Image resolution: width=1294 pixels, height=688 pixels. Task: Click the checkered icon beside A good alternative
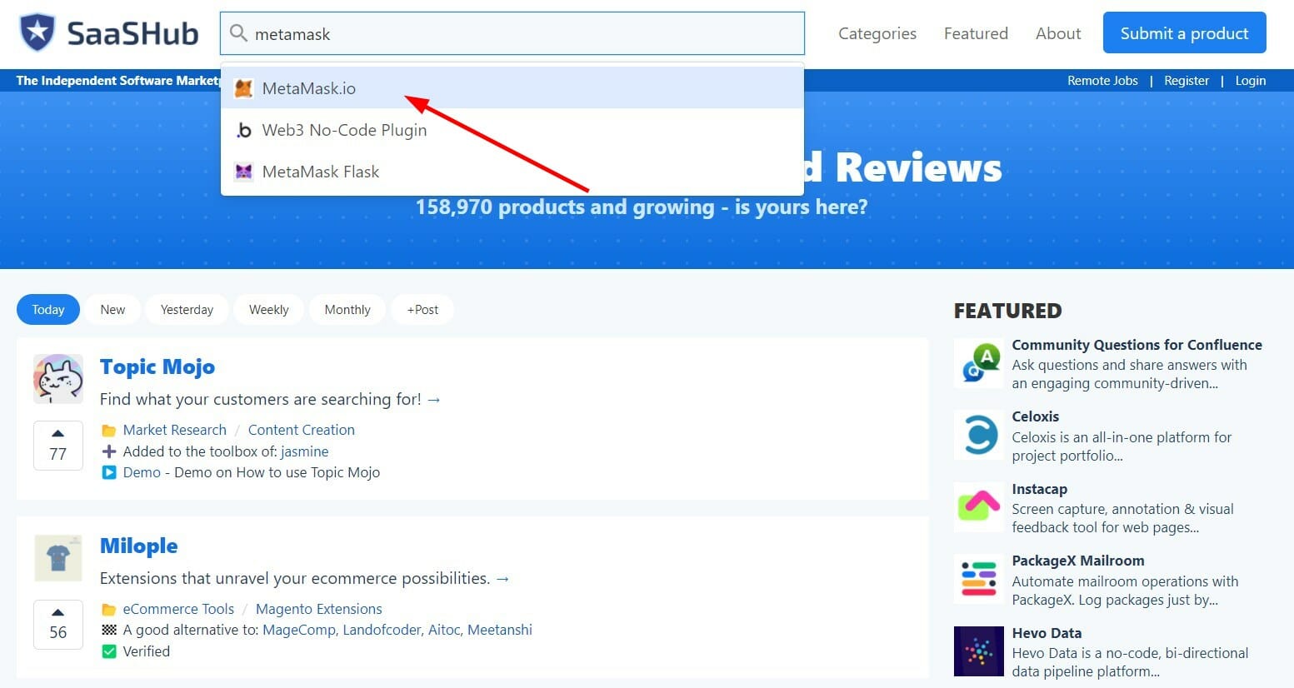pyautogui.click(x=108, y=630)
